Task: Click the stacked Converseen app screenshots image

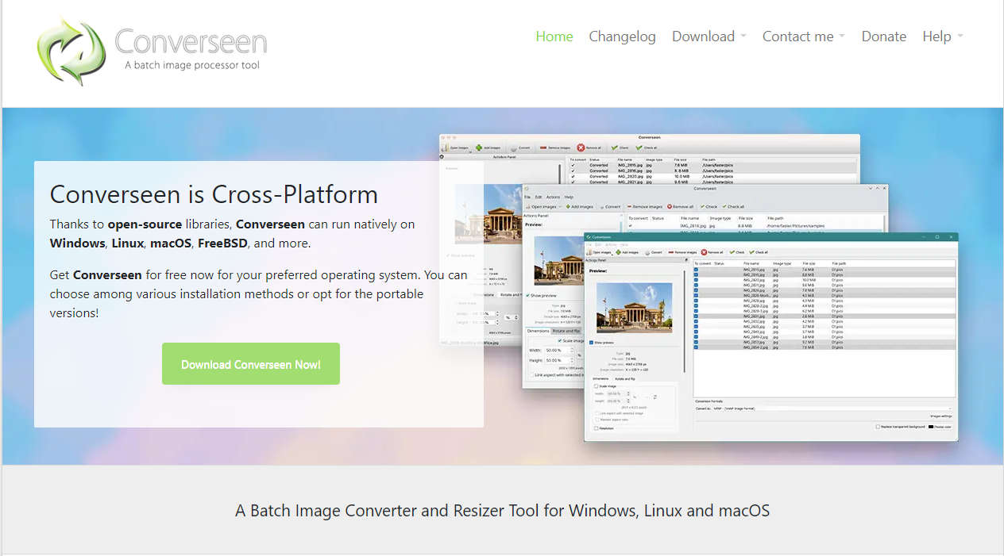Action: (x=699, y=287)
